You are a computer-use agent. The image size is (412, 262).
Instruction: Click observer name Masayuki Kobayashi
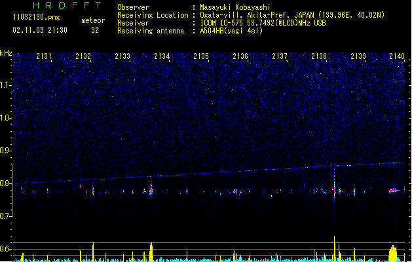coord(235,7)
